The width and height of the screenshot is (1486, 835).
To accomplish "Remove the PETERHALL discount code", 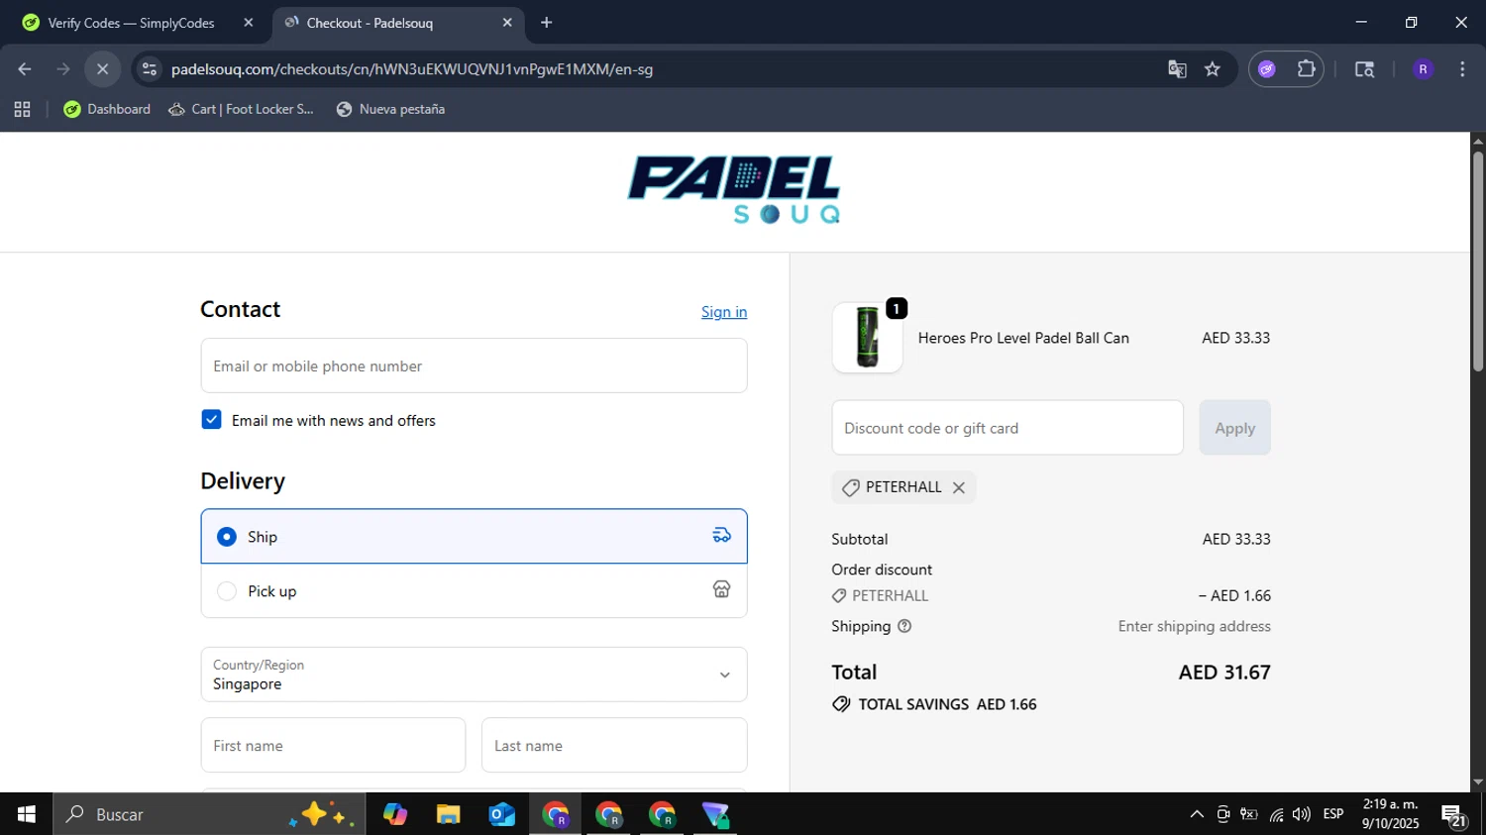I will (x=958, y=487).
